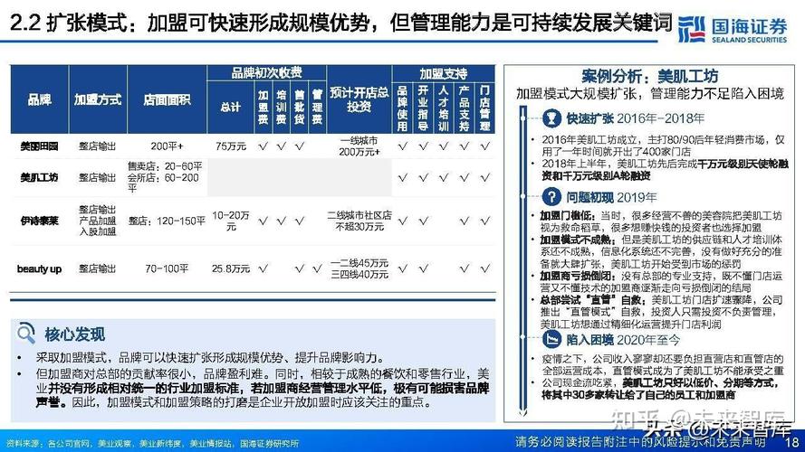Screen dimensions: 805x452
Task: Click the 品牌使用 checkmark in 美肌工坊 row
Action: pyautogui.click(x=402, y=177)
